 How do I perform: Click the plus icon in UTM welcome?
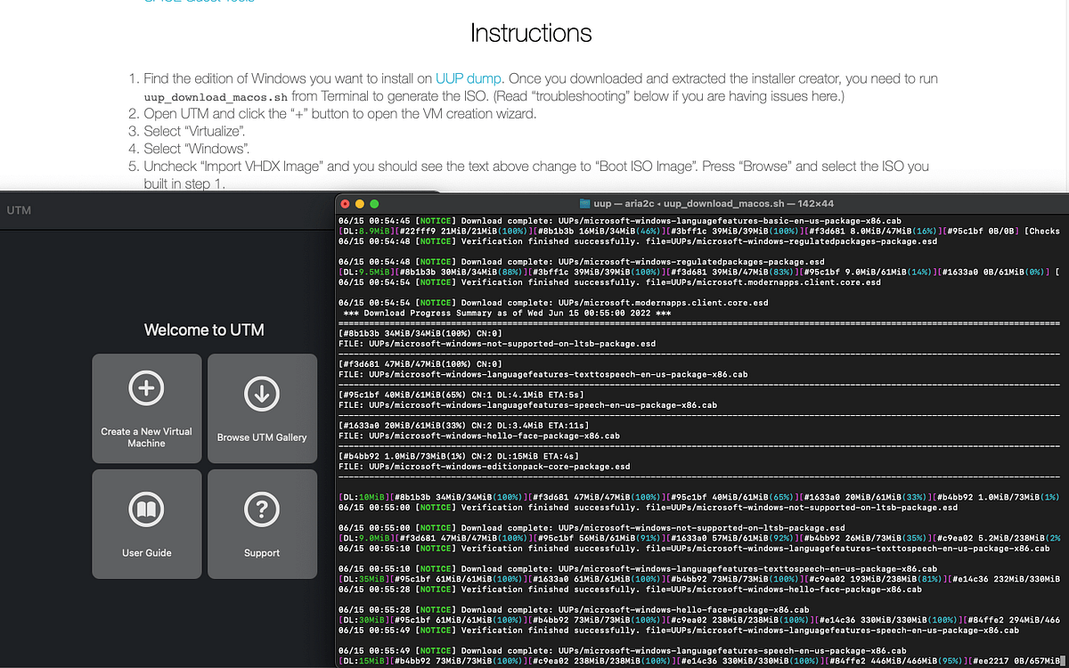[146, 389]
